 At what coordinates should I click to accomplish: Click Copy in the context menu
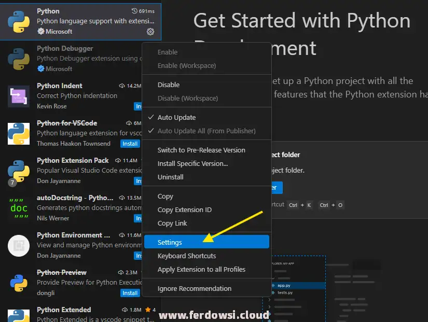206,196
